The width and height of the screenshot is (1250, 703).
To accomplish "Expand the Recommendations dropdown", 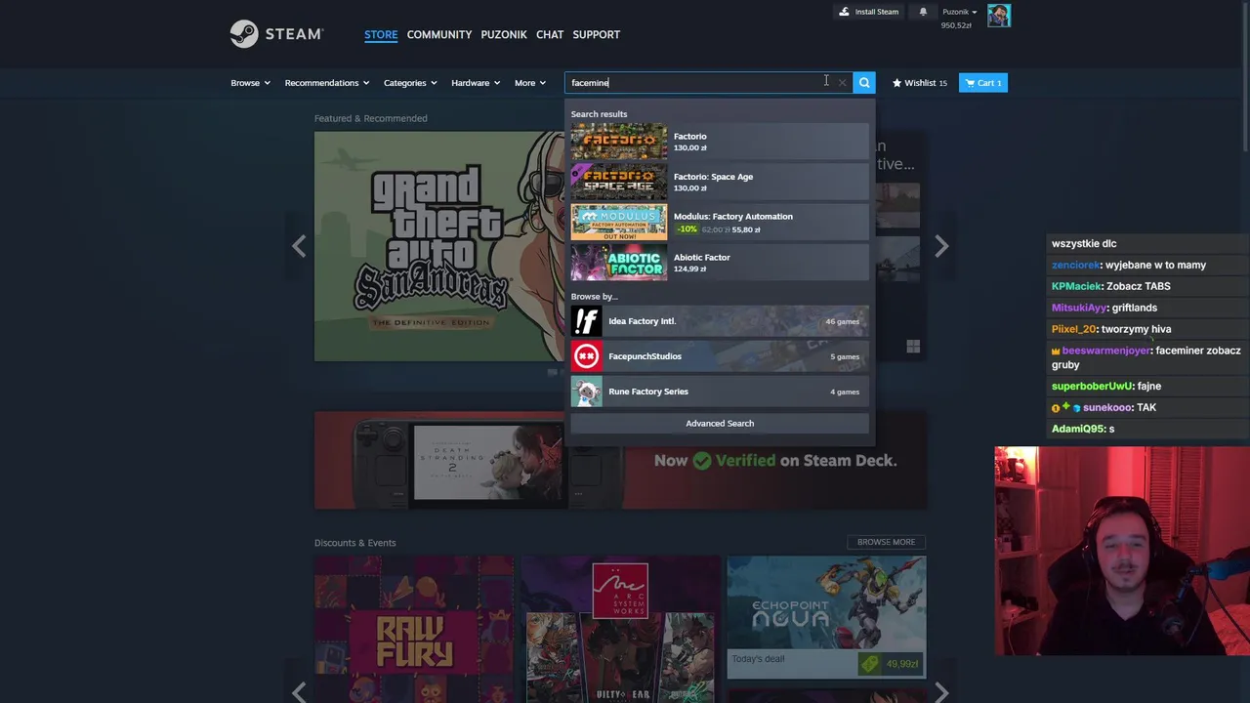I will click(x=327, y=83).
